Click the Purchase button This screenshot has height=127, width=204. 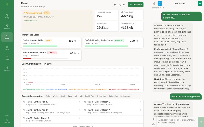click(x=136, y=4)
